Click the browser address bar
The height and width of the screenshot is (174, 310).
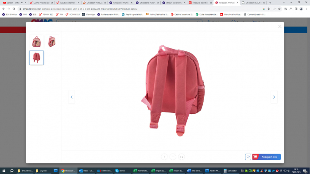tap(138, 9)
